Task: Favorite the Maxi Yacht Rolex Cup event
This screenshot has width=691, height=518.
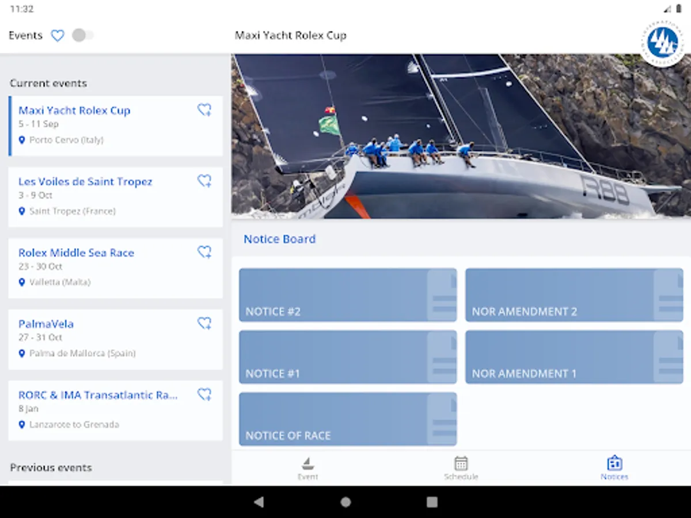Action: pyautogui.click(x=204, y=110)
